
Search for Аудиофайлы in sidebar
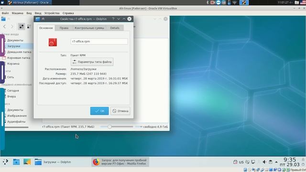[x=16, y=121]
